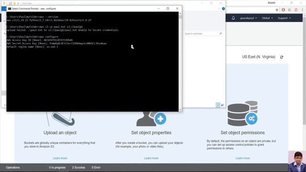Minimize the Command Prompt window
Image resolution: width=306 pixels, height=172 pixels.
click(x=158, y=9)
